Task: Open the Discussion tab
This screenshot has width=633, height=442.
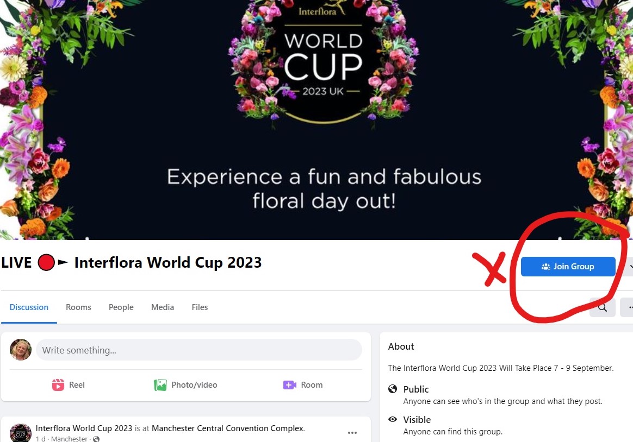Action: [x=29, y=307]
